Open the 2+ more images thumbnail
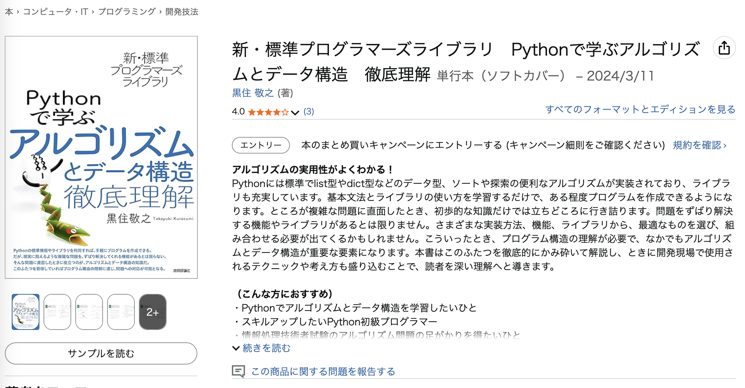This screenshot has height=388, width=745. (152, 312)
